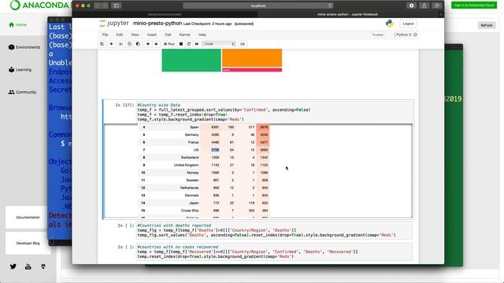Viewport: 504px width, 283px height.
Task: Show all tabs in Safari
Action: point(436,6)
